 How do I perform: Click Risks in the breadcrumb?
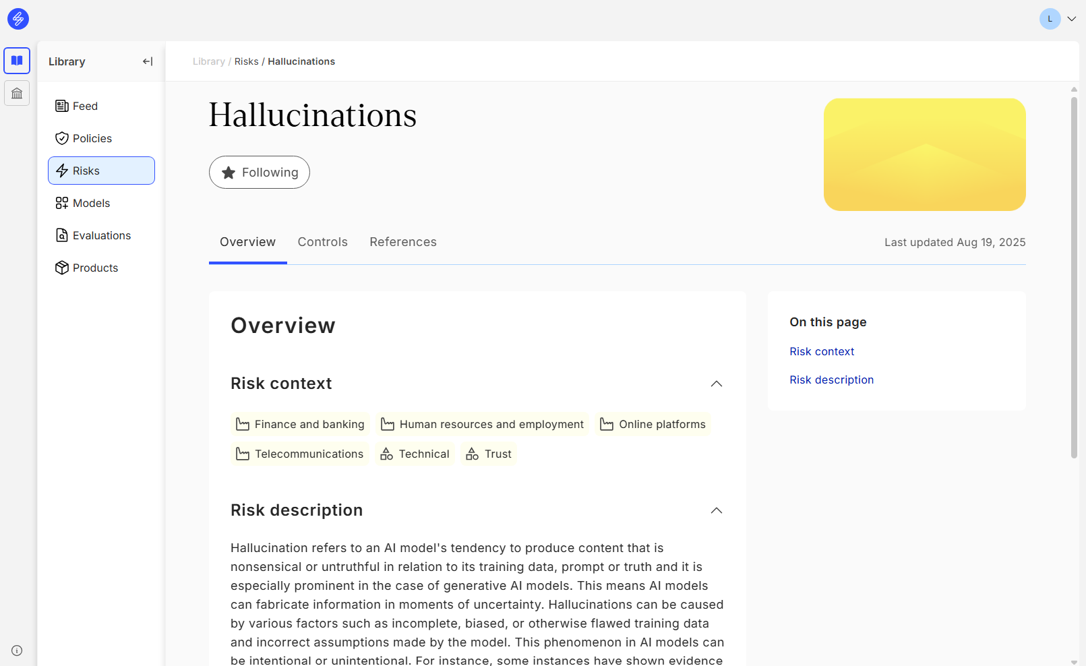[246, 61]
